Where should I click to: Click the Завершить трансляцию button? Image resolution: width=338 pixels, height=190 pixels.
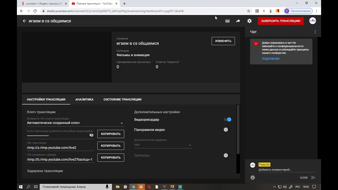pyautogui.click(x=281, y=21)
